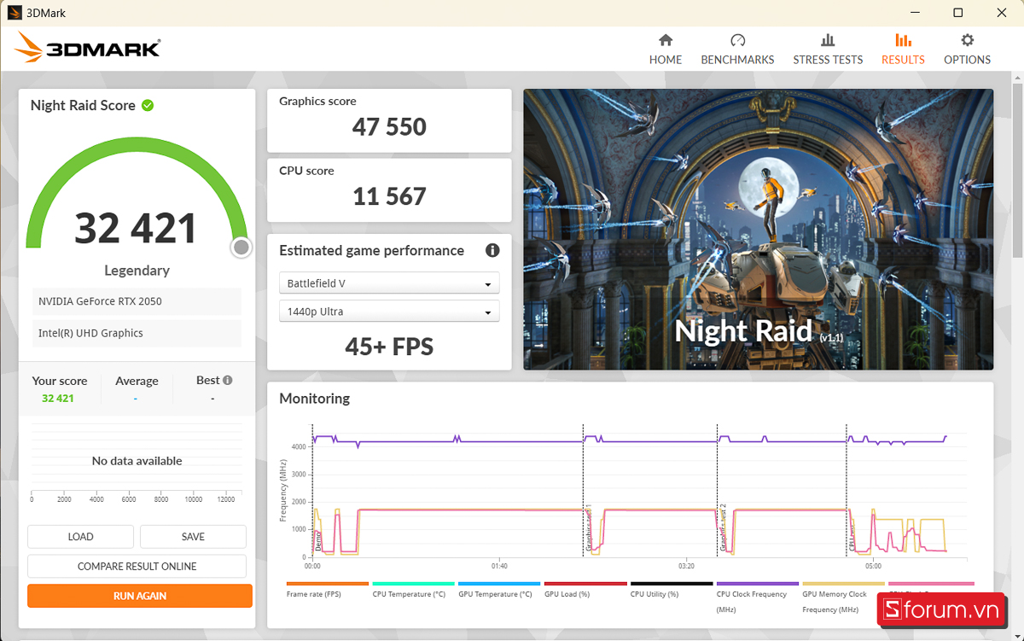Click the No data available message
Viewport: 1024px width, 641px height.
[137, 461]
